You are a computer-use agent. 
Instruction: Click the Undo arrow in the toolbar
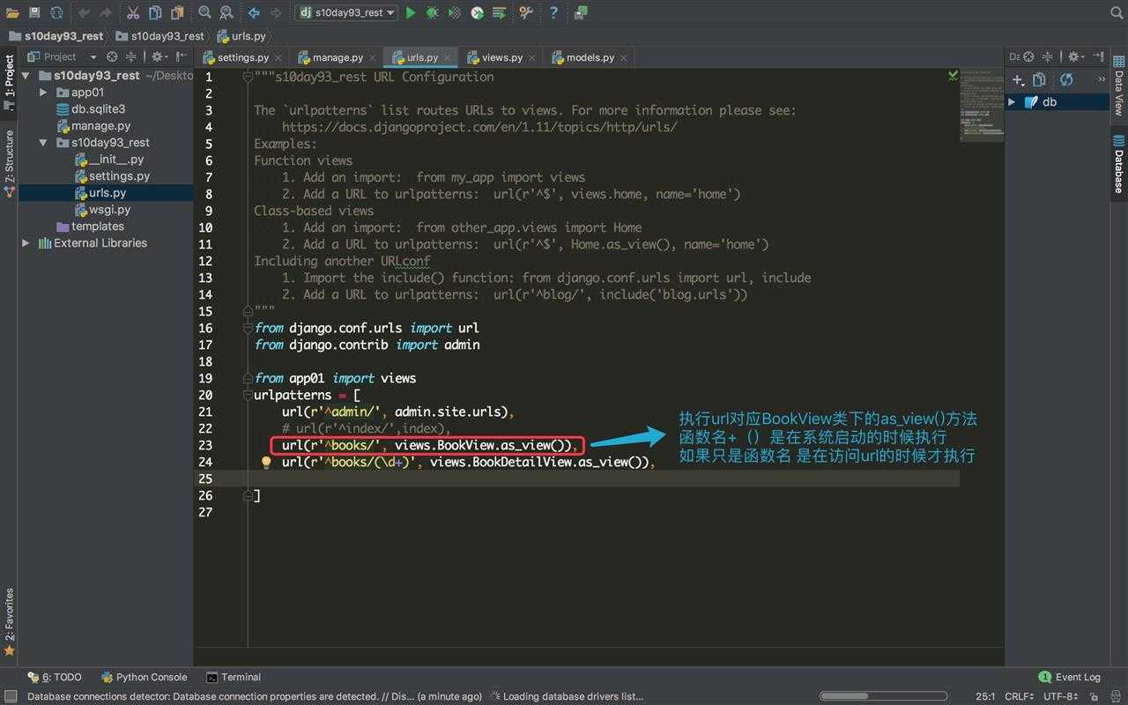(84, 12)
